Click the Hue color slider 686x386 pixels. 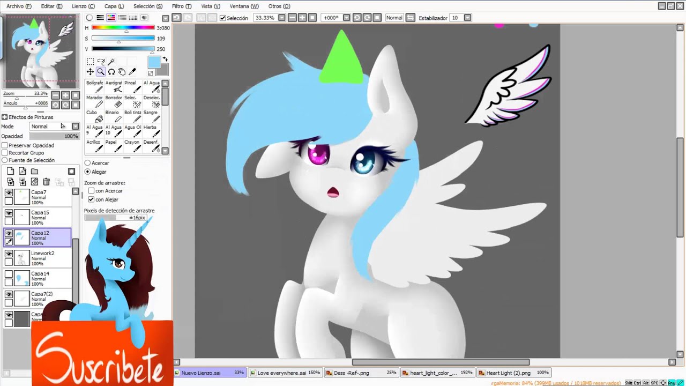123,27
